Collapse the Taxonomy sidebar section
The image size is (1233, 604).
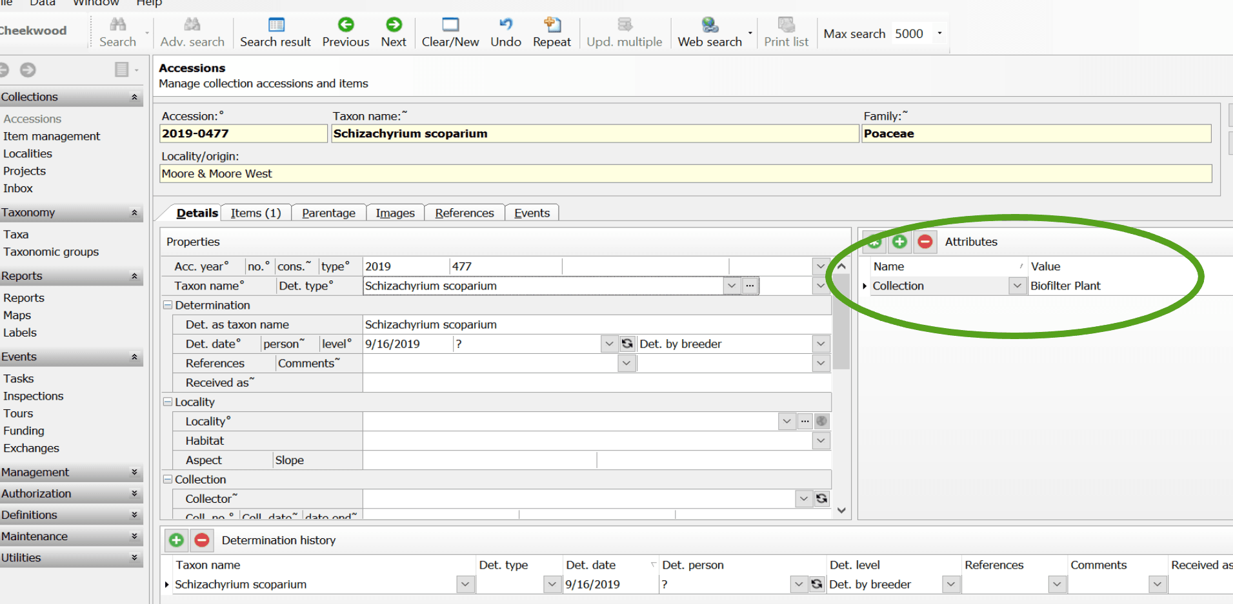coord(134,213)
